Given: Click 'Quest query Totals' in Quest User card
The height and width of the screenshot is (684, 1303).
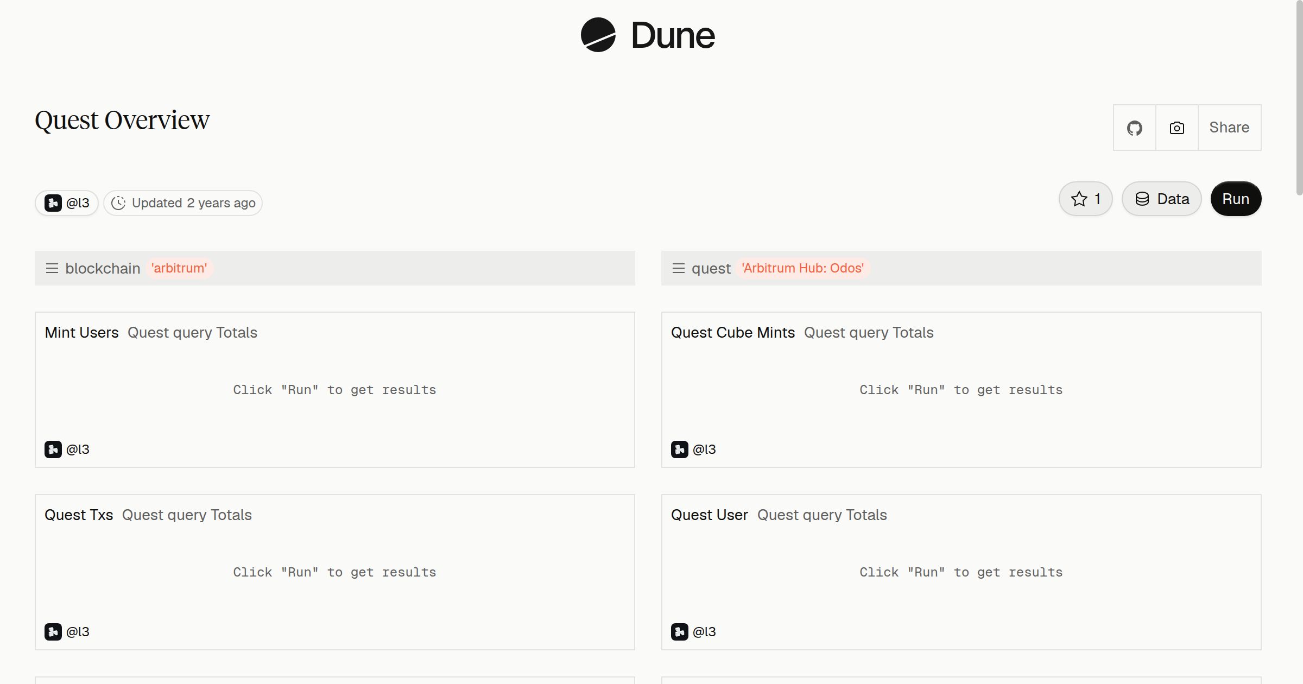Looking at the screenshot, I should tap(822, 515).
